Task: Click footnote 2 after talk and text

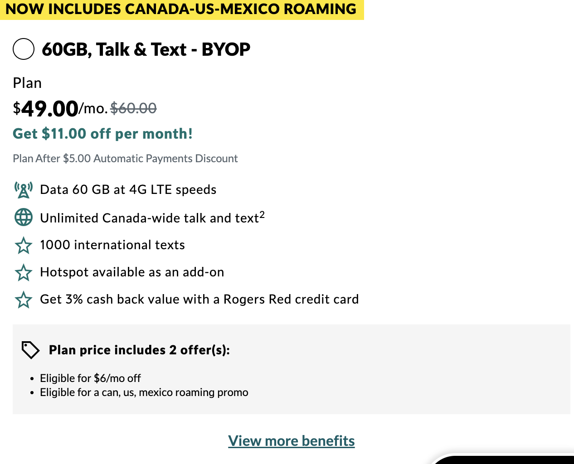Action: point(262,215)
